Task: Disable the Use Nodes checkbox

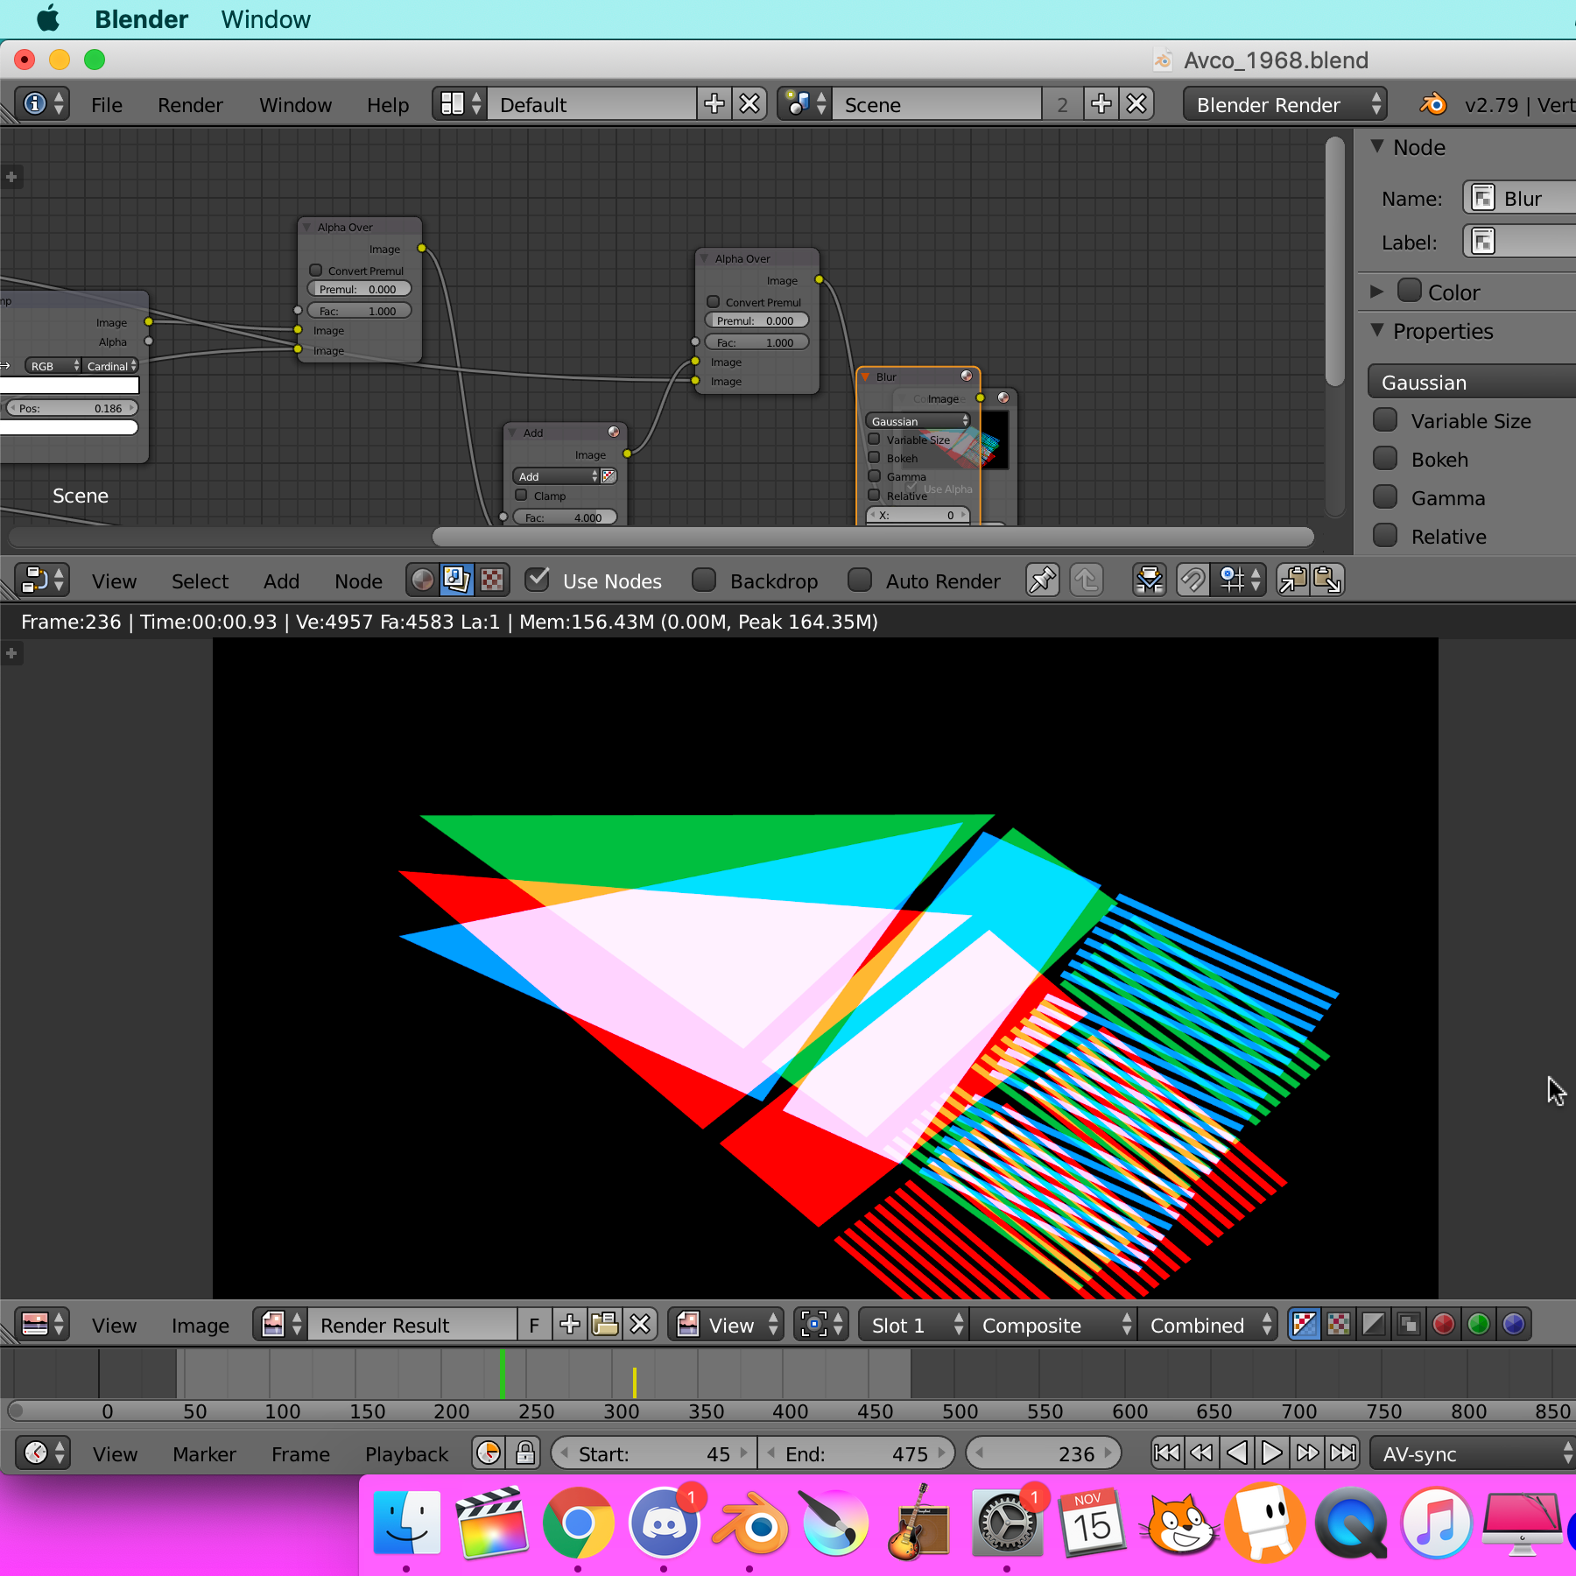Action: point(538,580)
